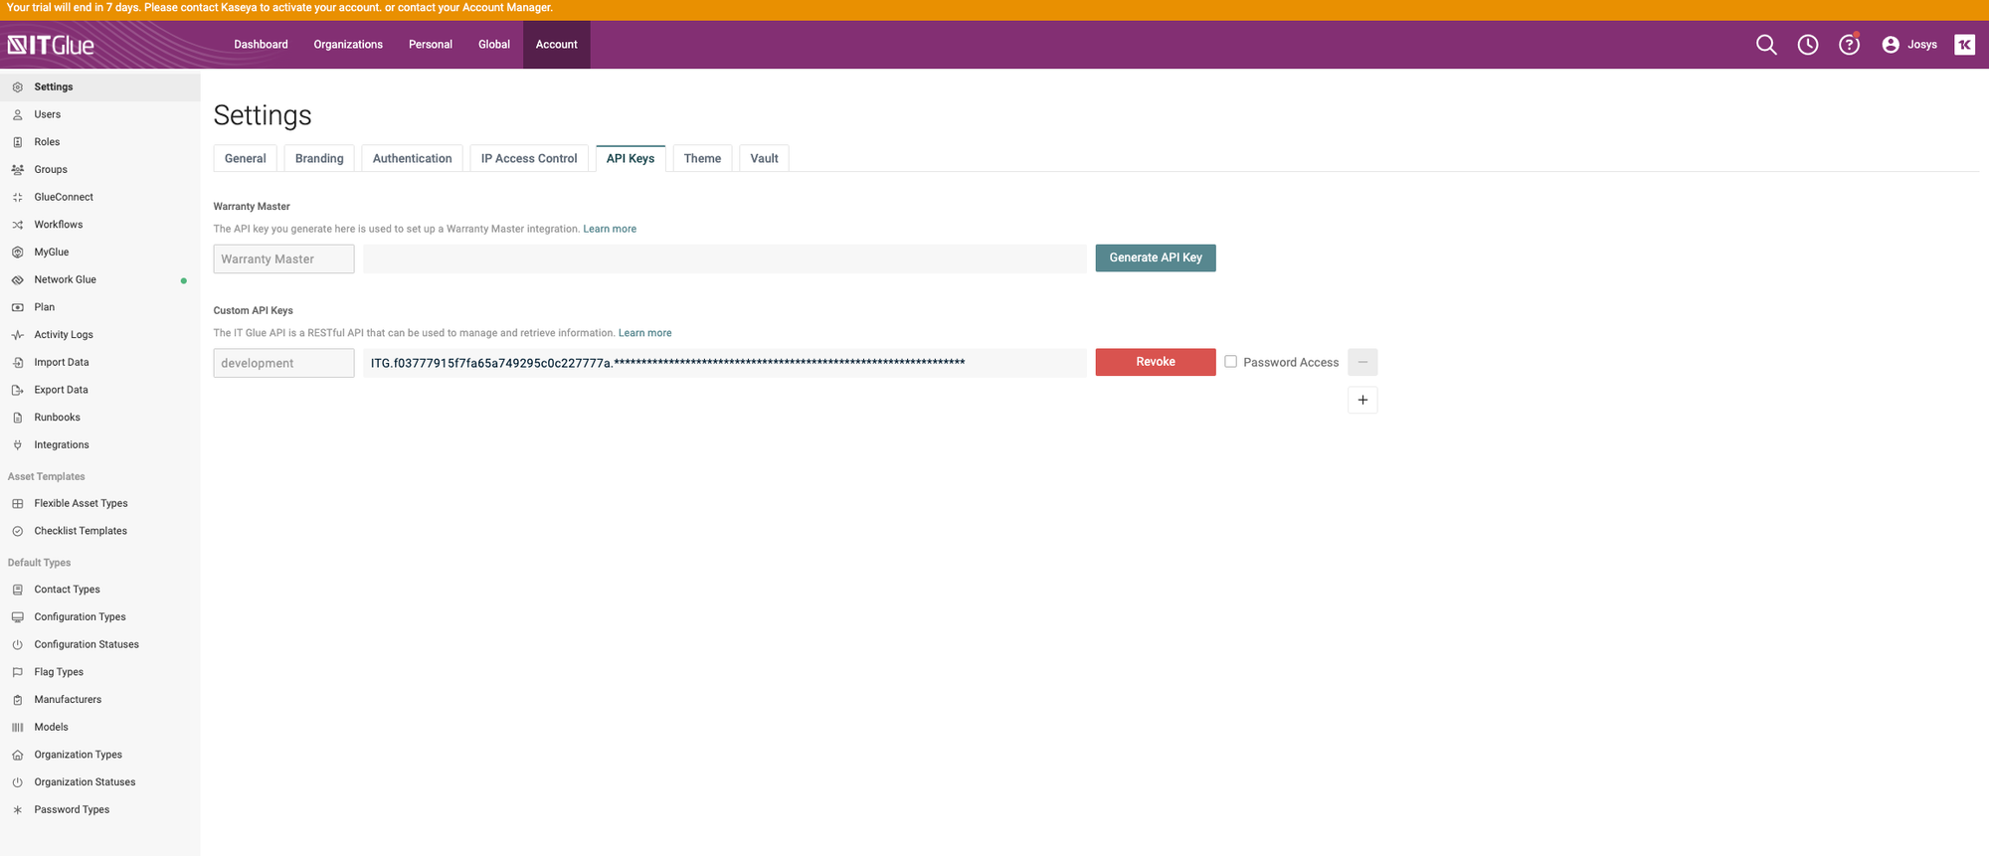Viewport: 1989px width, 856px height.
Task: Click the Generate API Key button
Action: [x=1156, y=258]
